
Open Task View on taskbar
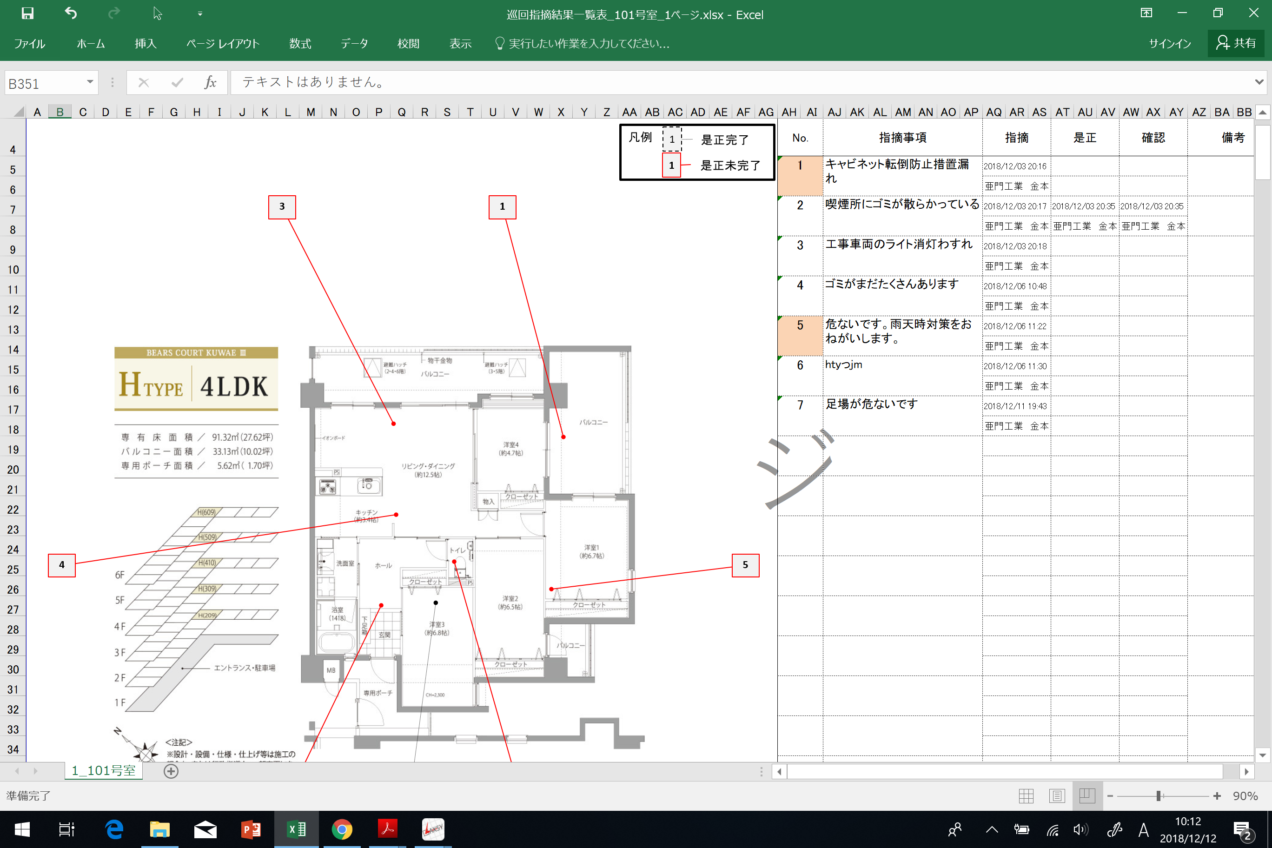[x=66, y=829]
